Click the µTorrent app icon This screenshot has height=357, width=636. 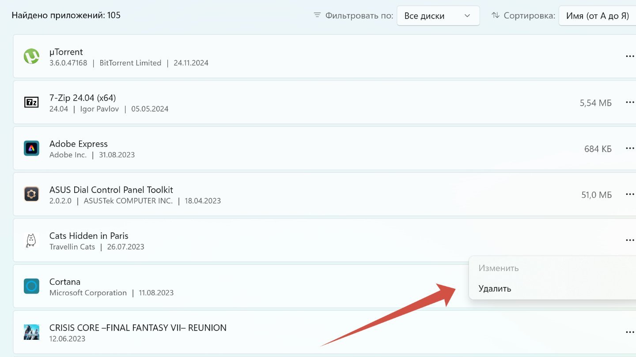[31, 56]
